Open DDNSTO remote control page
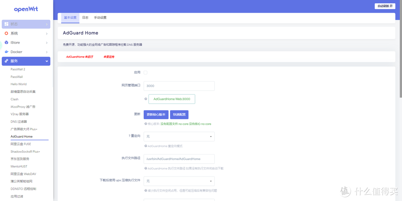The width and height of the screenshot is (402, 201). click(x=23, y=189)
